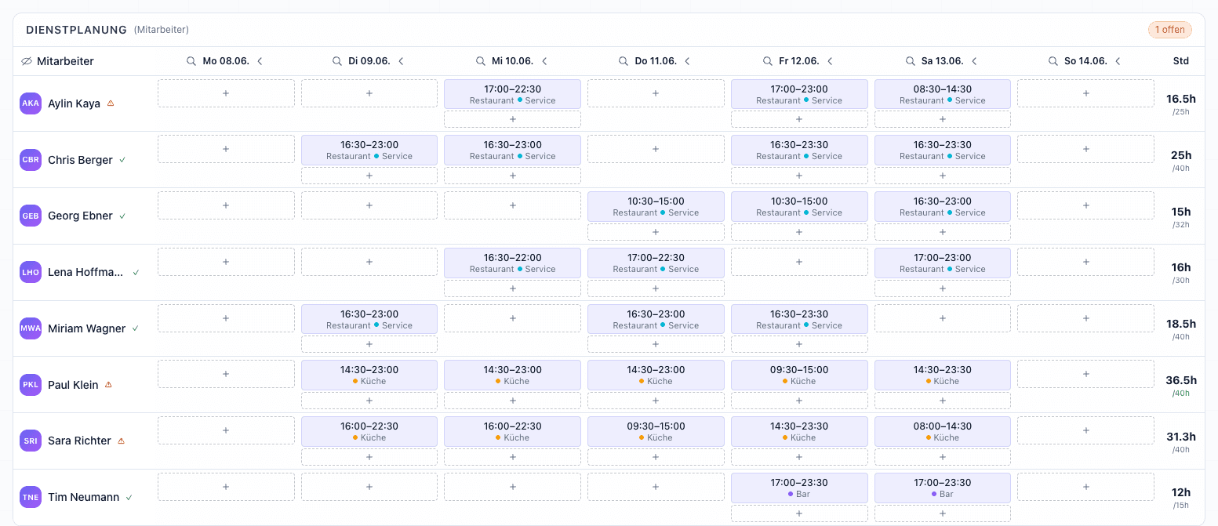The width and height of the screenshot is (1218, 526).
Task: Select Paul Klein's 09:30–15:00 Küche shift
Action: 799,375
